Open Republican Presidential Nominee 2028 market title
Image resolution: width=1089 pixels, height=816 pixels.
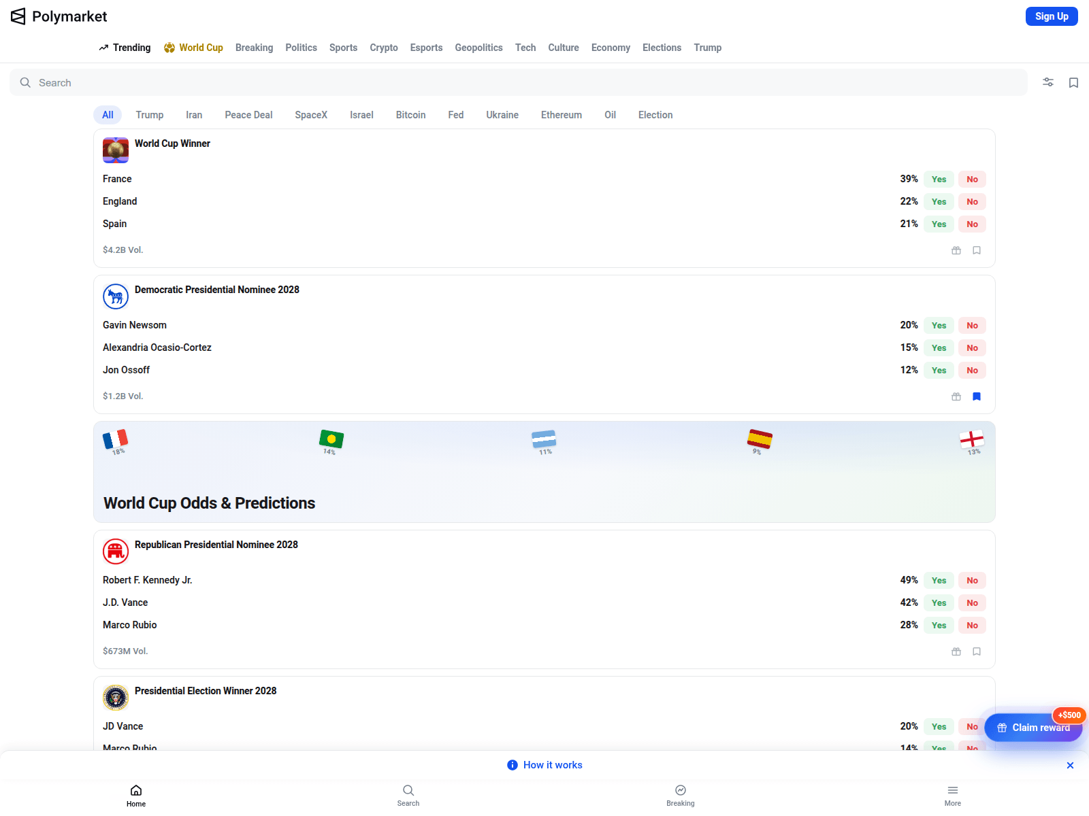point(216,545)
